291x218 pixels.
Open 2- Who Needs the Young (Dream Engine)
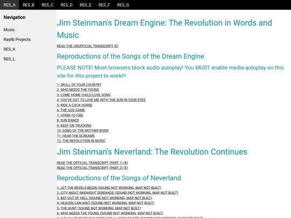[x=78, y=90]
